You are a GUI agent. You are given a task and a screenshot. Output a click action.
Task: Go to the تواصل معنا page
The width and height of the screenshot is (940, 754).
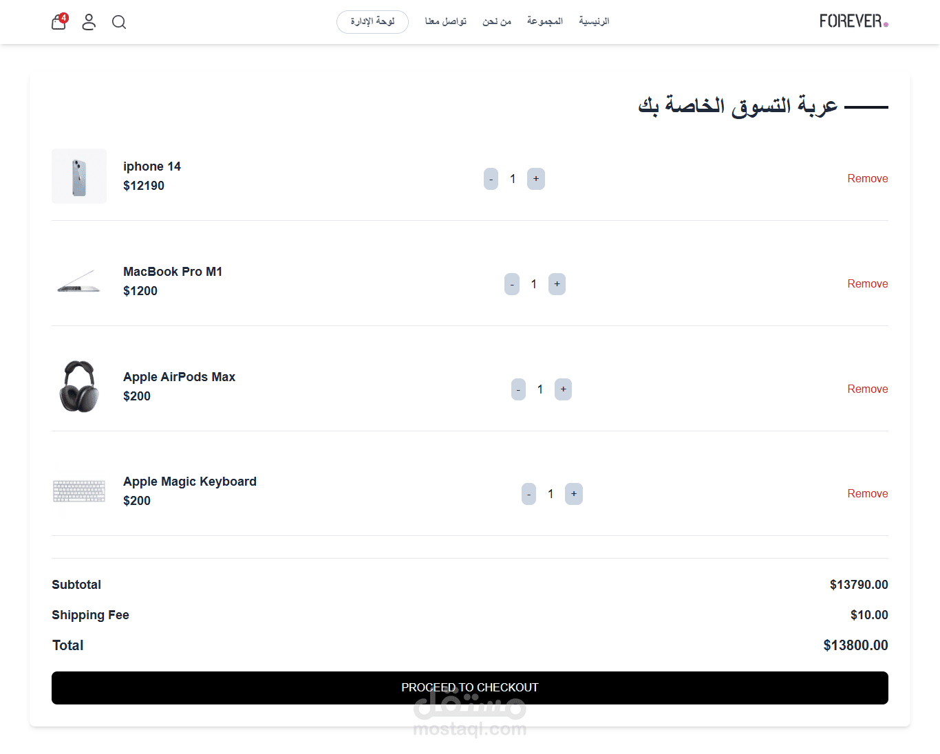[x=446, y=21]
